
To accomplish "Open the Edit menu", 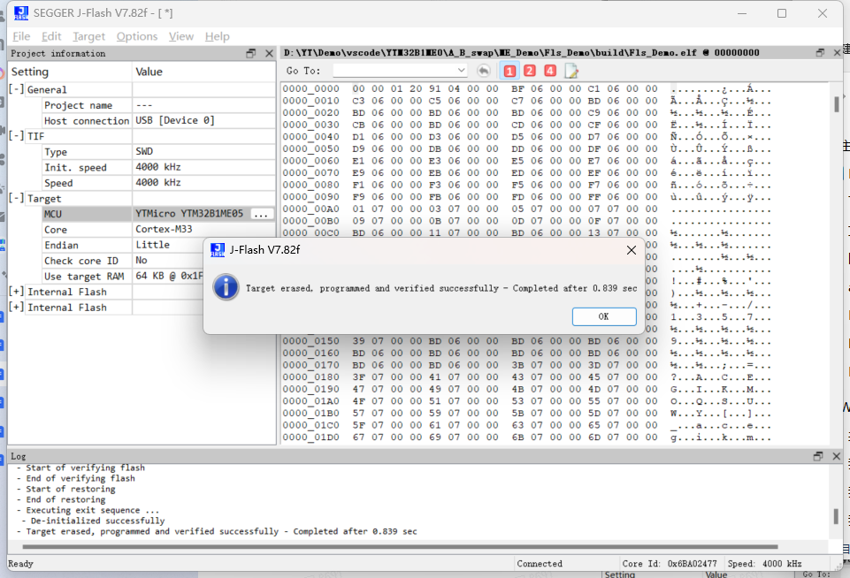I will point(51,36).
